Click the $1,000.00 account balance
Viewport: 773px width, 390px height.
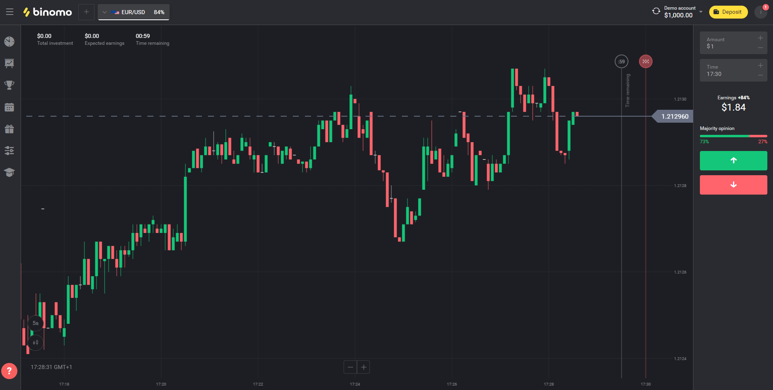(x=678, y=15)
